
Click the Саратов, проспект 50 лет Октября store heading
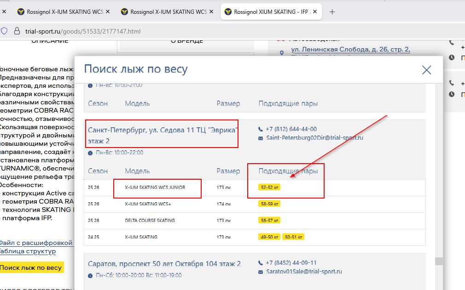click(164, 264)
